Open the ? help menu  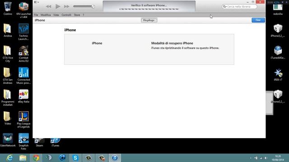[83, 15]
